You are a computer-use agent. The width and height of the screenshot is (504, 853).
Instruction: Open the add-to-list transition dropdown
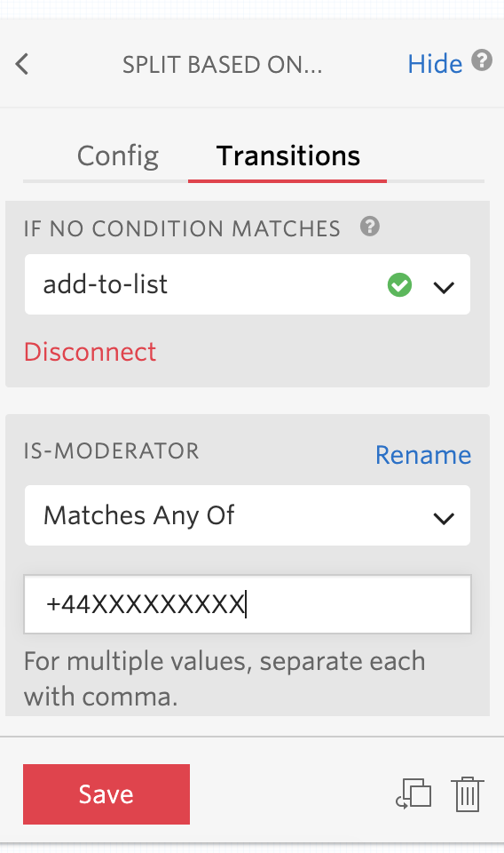point(247,284)
